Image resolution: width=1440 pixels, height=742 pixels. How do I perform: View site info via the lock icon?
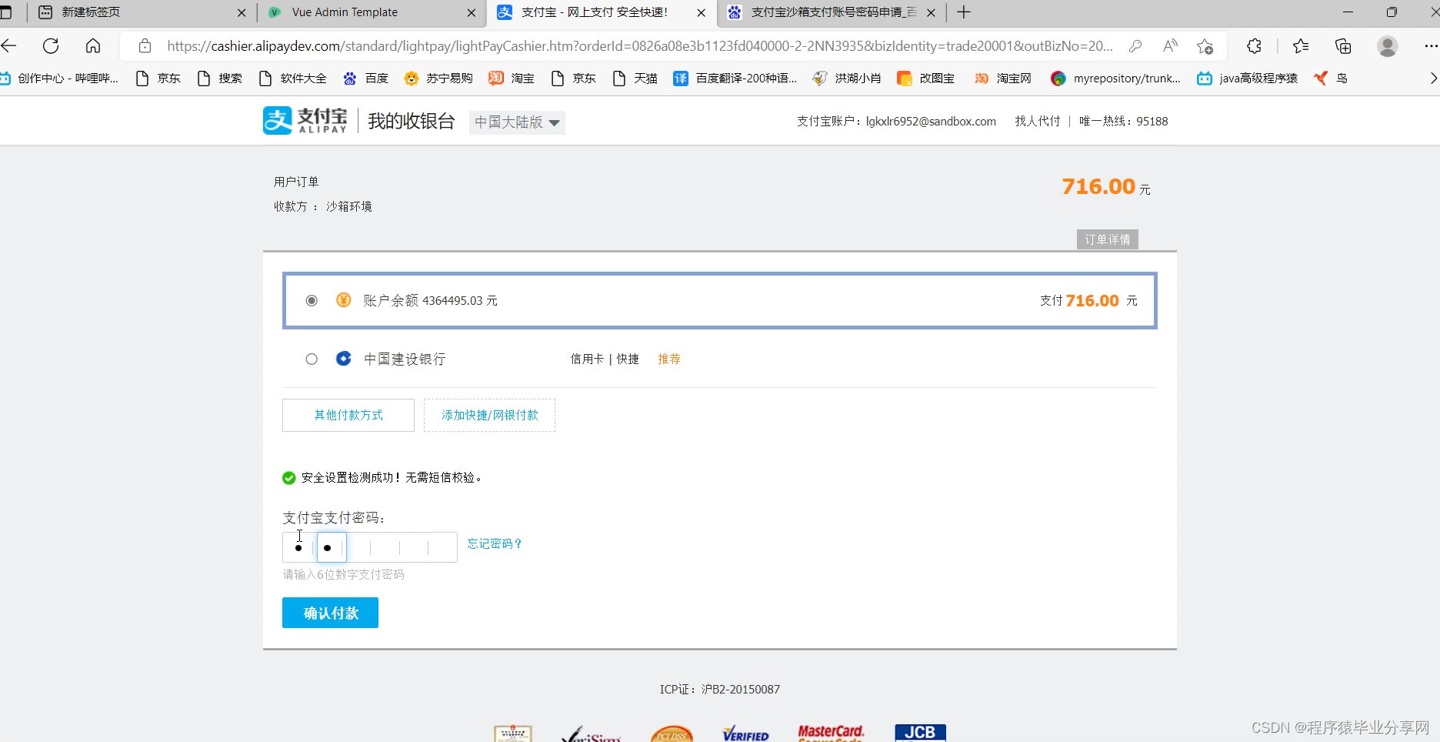point(145,46)
